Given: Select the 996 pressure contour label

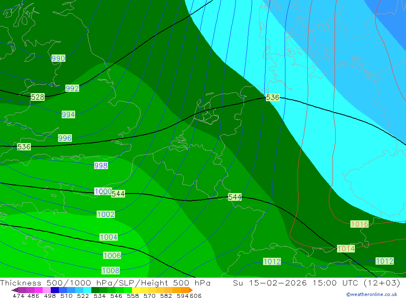Looking at the screenshot, I should tap(65, 138).
